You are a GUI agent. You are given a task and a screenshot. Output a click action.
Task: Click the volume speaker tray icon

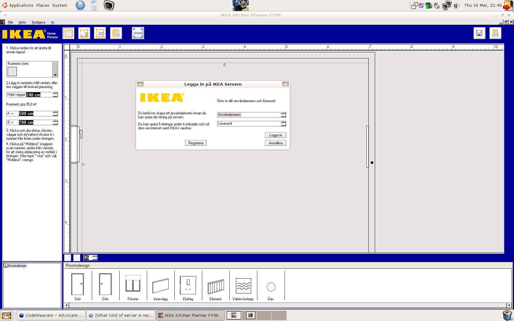click(x=456, y=6)
